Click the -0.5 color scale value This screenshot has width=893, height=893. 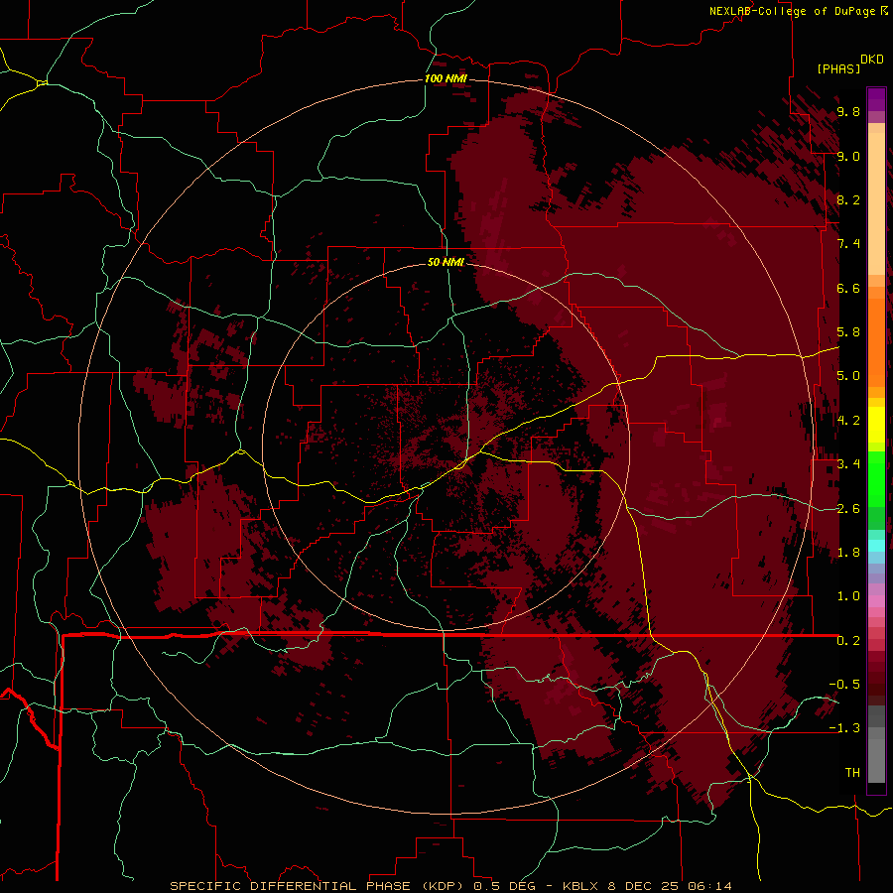844,685
